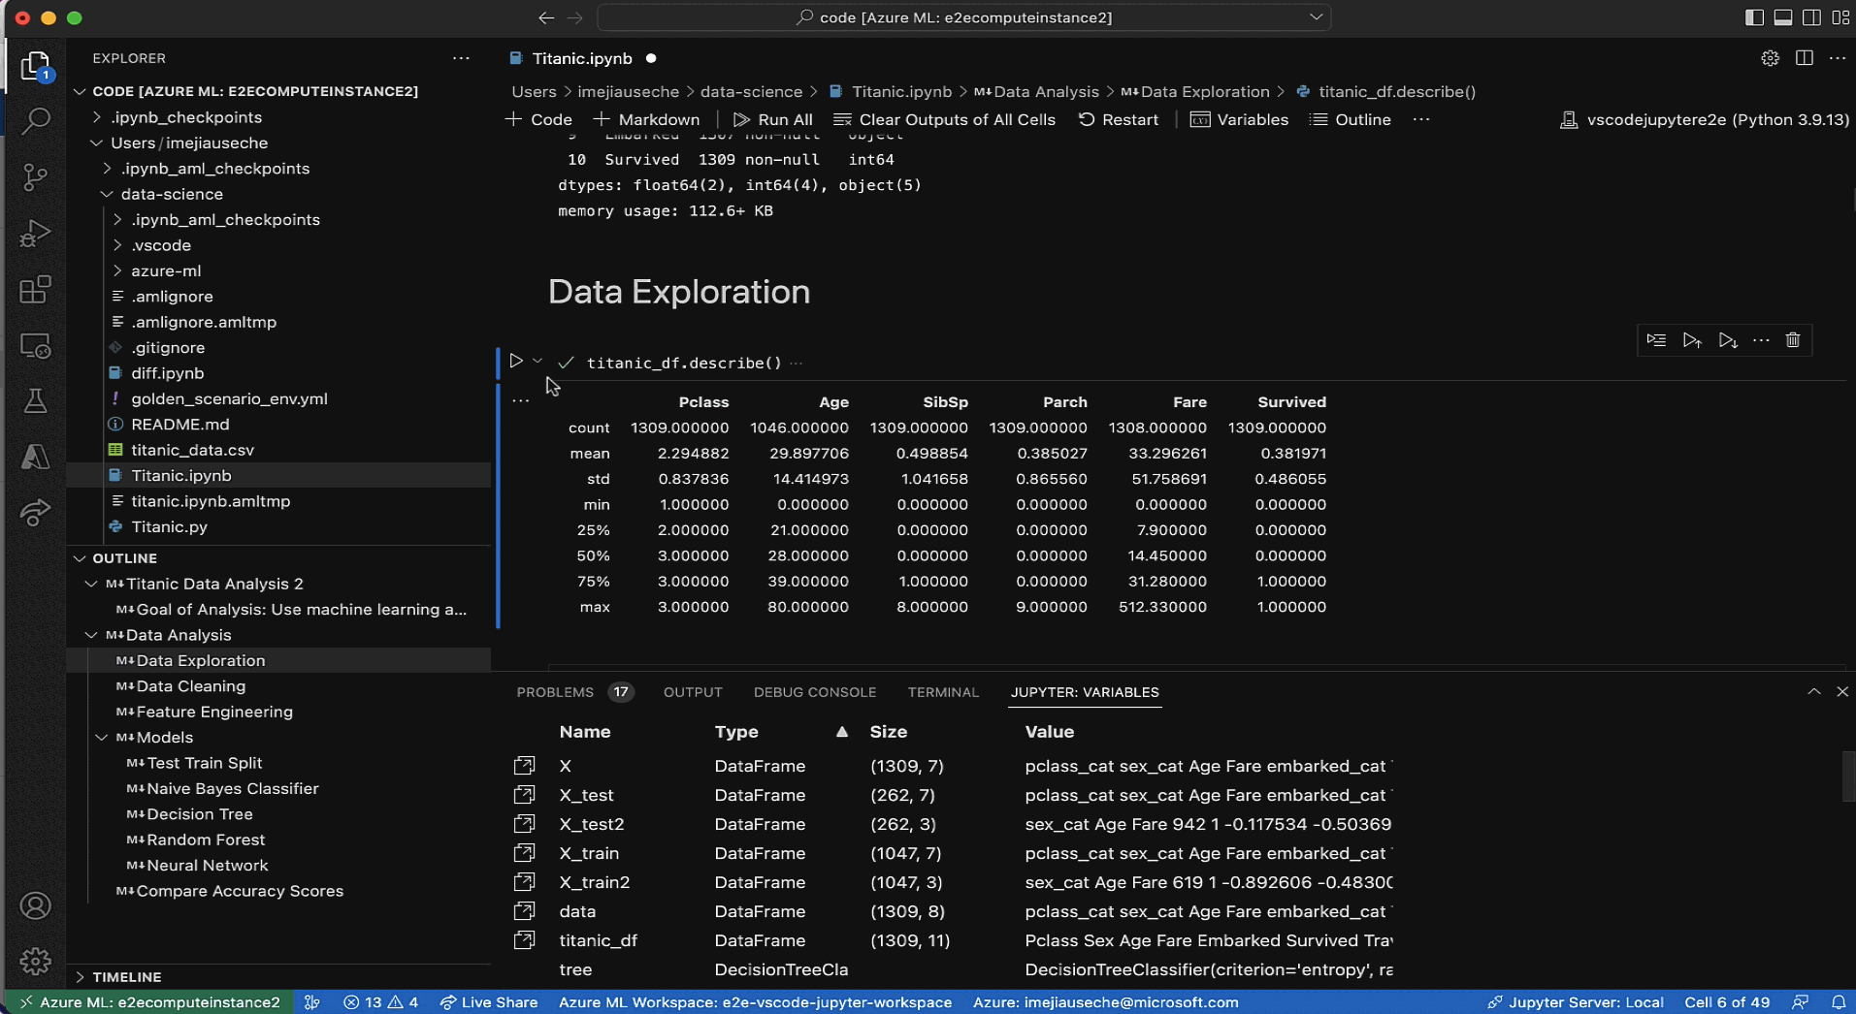This screenshot has height=1014, width=1856.
Task: Switch to the DEBUG CONSOLE tab
Action: click(815, 692)
